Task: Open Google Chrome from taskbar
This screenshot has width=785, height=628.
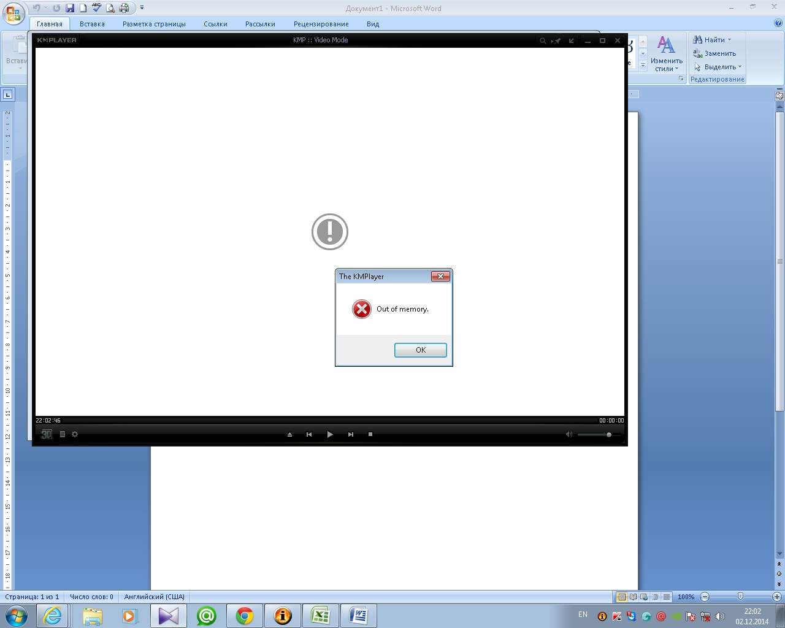Action: point(245,616)
